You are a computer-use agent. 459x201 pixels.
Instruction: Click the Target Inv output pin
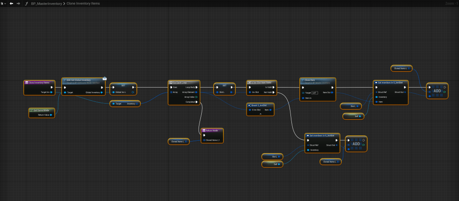51,92
